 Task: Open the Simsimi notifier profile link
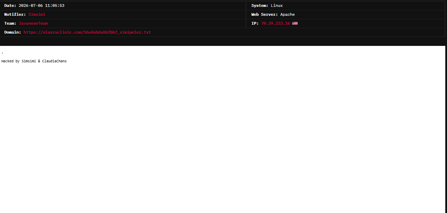pyautogui.click(x=37, y=14)
